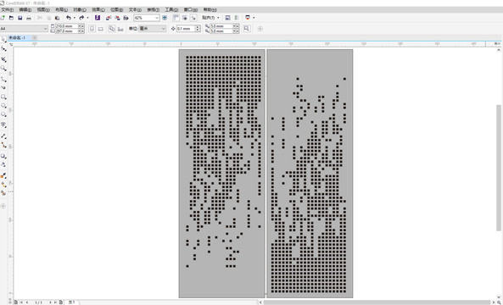
Task: Open the 文件 (File) menu
Action: tap(7, 10)
